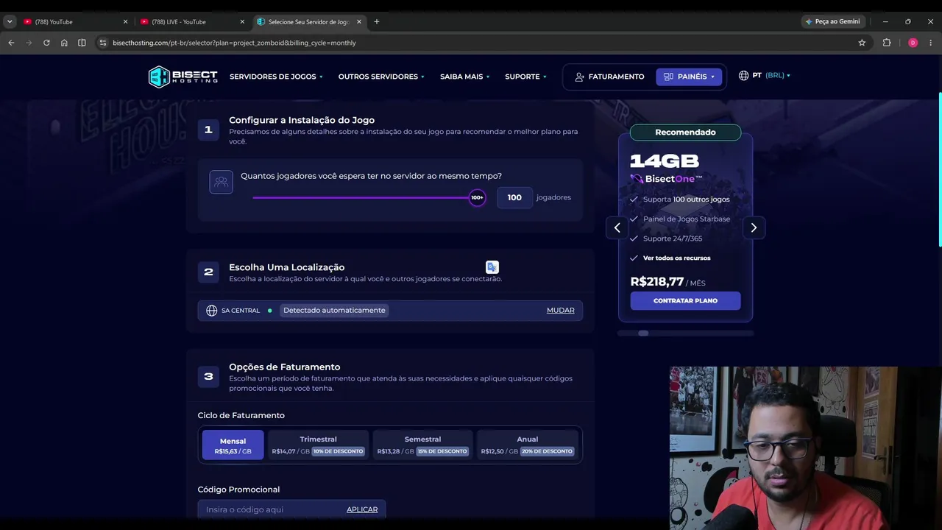Click the BisectHosting logo
Viewport: 942px width, 530px height.
[x=183, y=77]
